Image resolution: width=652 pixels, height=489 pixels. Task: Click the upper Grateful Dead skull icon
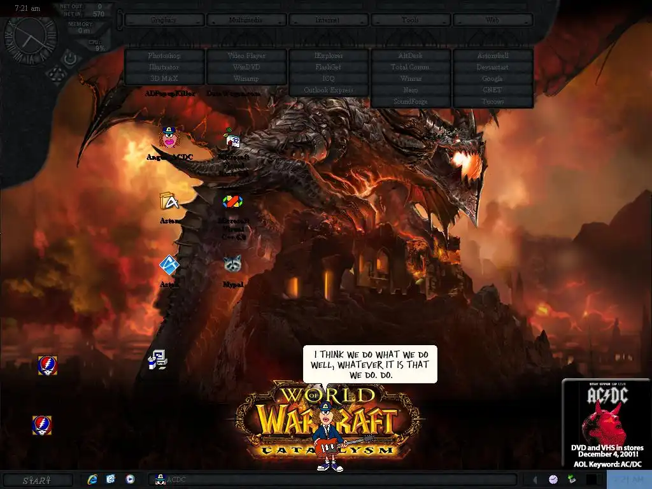pos(47,365)
